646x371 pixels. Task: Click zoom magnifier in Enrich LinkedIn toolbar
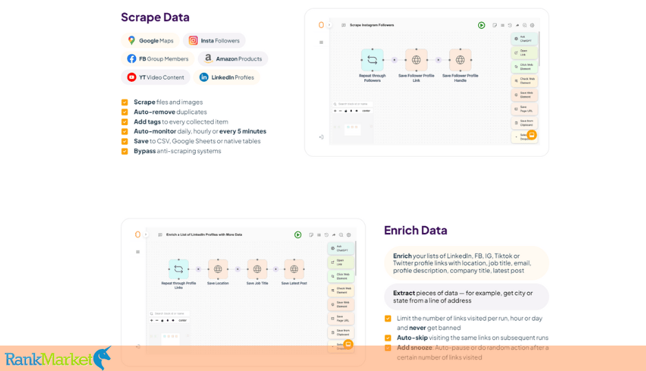[341, 235]
